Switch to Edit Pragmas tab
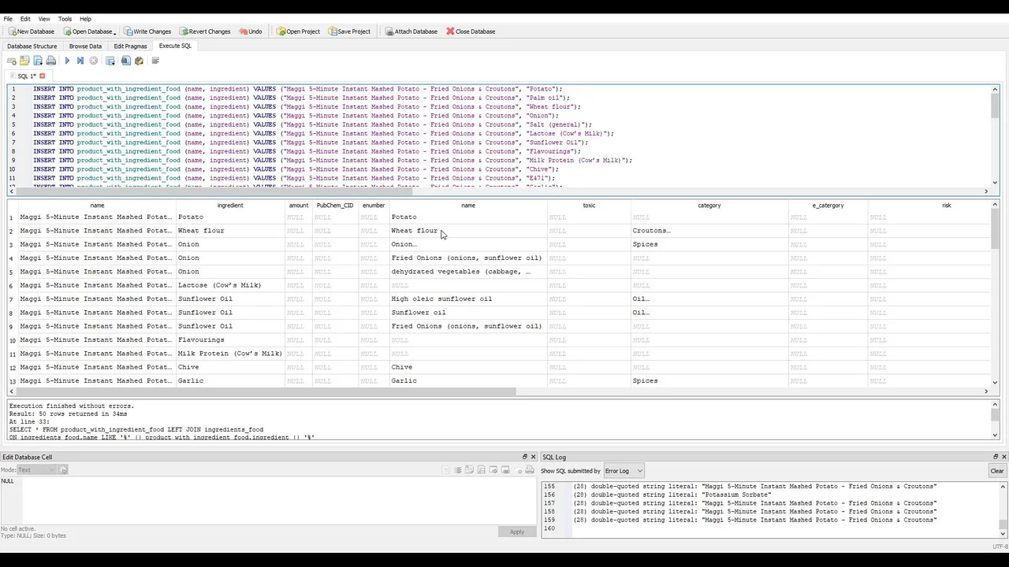 130,46
